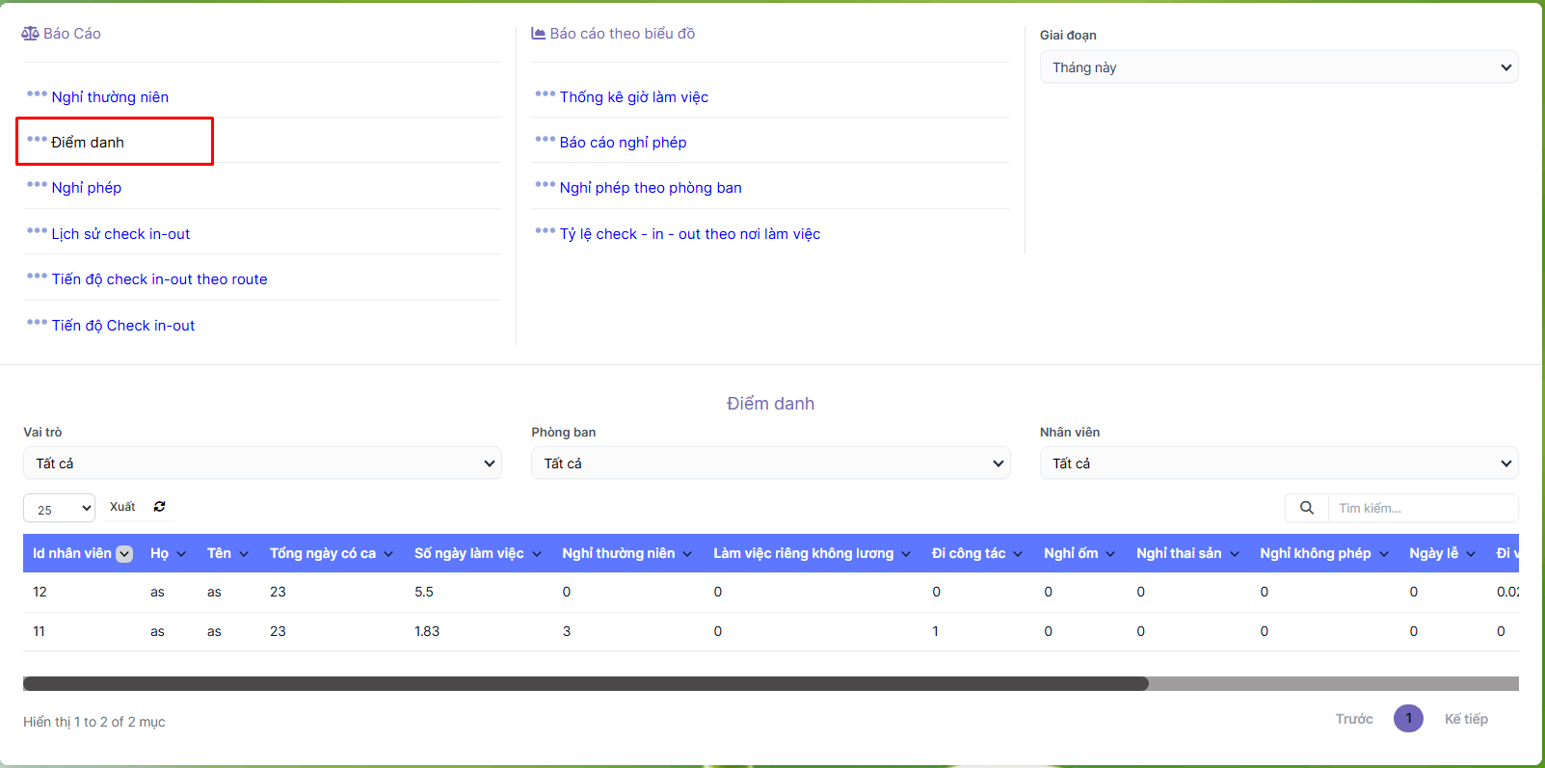Click the refresh icon next to Xuất
The width and height of the screenshot is (1545, 768).
pos(160,507)
